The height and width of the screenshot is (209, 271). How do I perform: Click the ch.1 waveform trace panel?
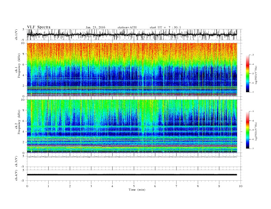(x=134, y=34)
